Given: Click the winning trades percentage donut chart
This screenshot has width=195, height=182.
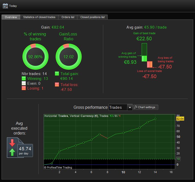Looking at the screenshot, I should pyautogui.click(x=35, y=57).
